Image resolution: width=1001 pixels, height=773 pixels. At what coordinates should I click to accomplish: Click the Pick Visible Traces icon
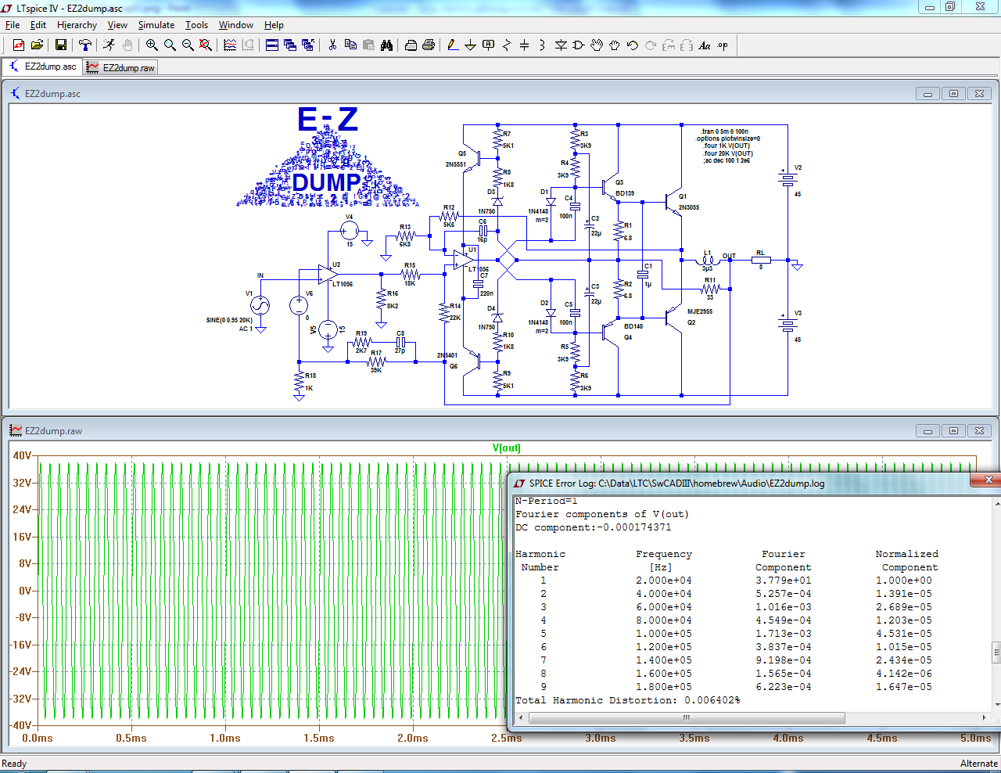coord(230,45)
